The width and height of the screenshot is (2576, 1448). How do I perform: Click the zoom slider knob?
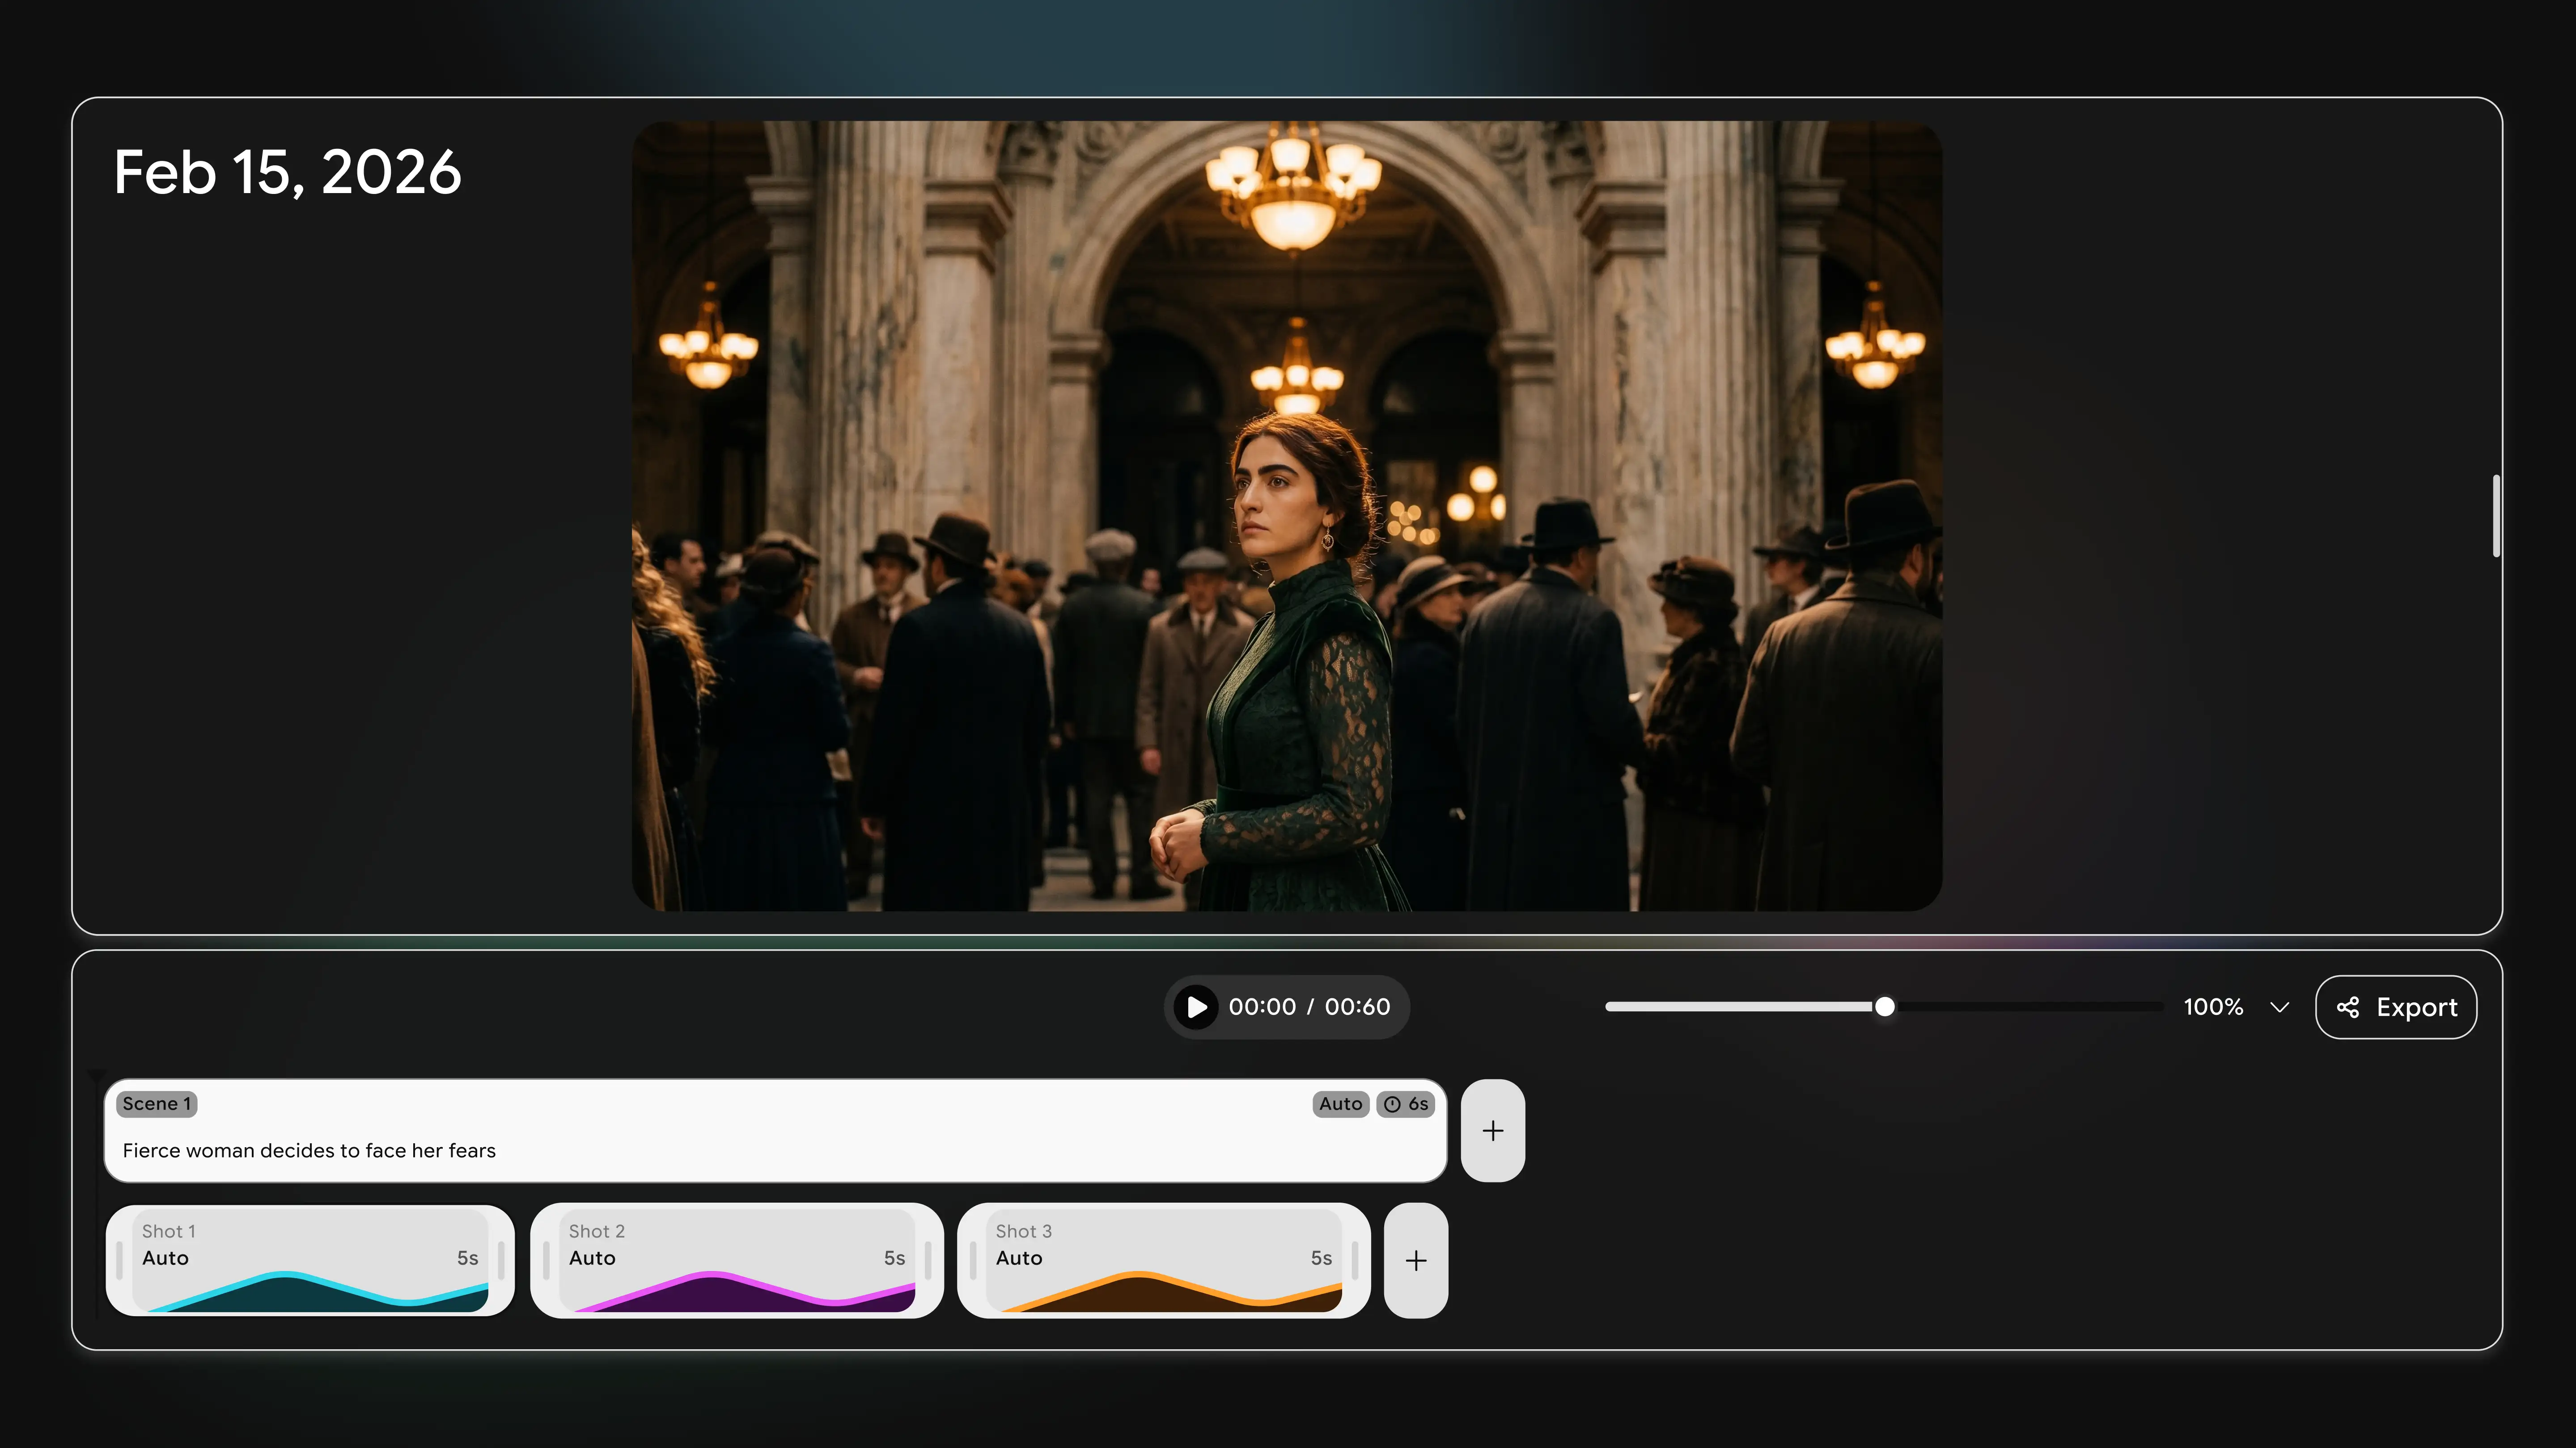point(1884,1007)
